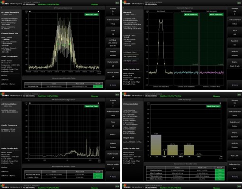Image resolution: width=242 pixels, height=189 pixels.
Task: Toggle Mask test On in Harmonic Spectrum screen
Action: [234, 43]
